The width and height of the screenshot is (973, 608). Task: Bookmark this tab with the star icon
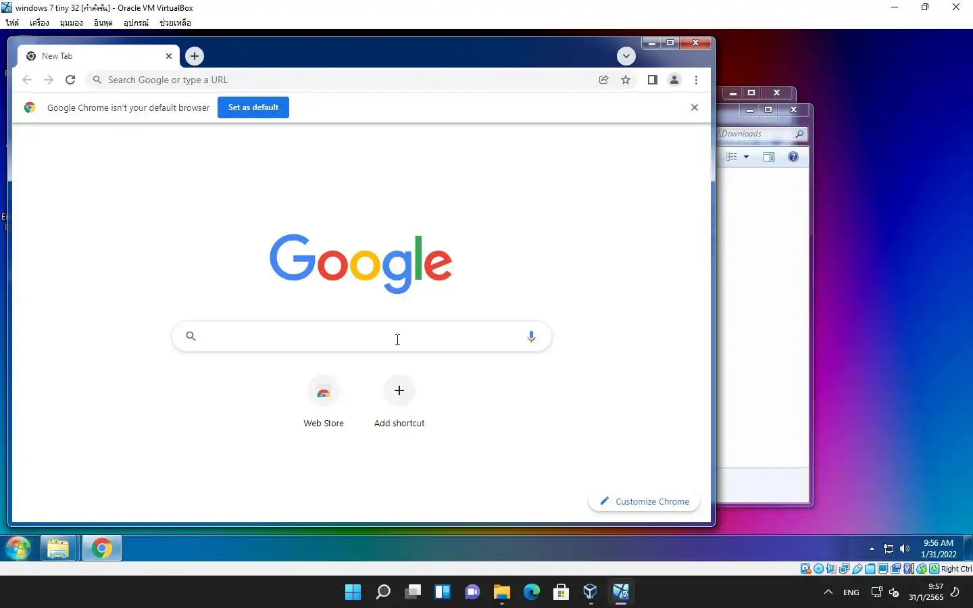coord(626,80)
